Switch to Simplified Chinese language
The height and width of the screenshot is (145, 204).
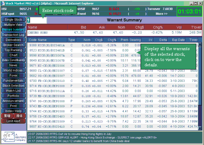pos(19,116)
